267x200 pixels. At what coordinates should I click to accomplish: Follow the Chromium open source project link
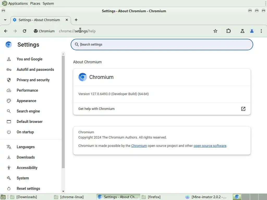(x=139, y=146)
